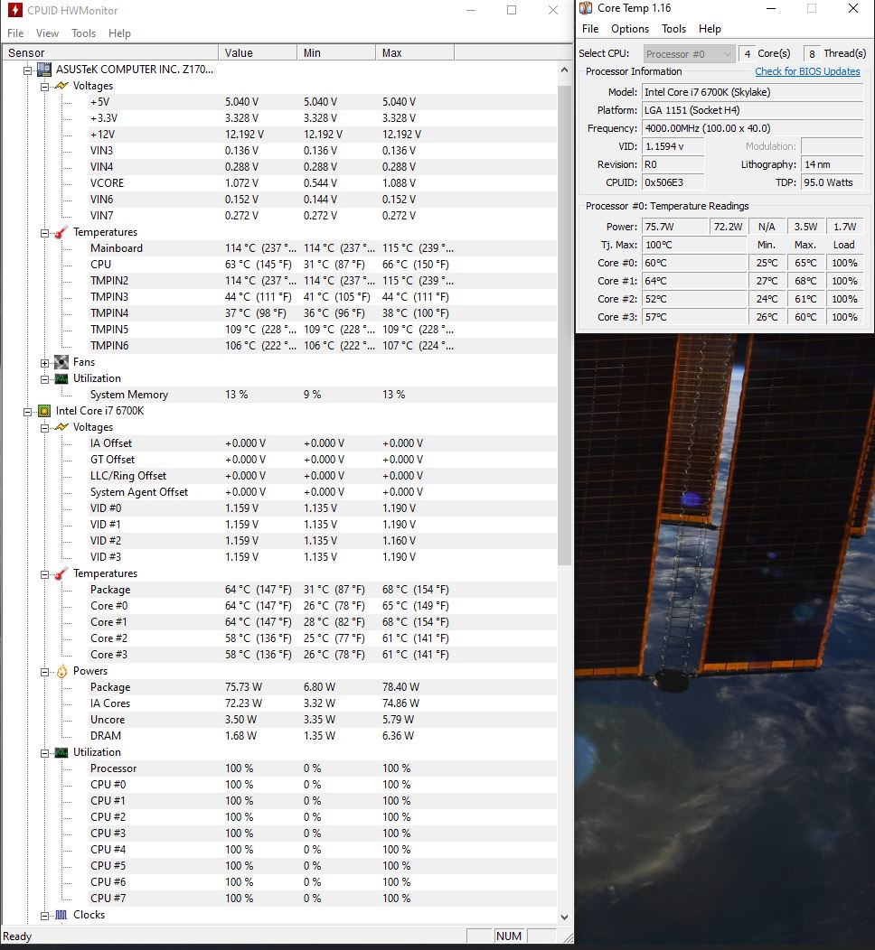The width and height of the screenshot is (875, 950).
Task: Click the Fans node fan icon
Action: [61, 362]
